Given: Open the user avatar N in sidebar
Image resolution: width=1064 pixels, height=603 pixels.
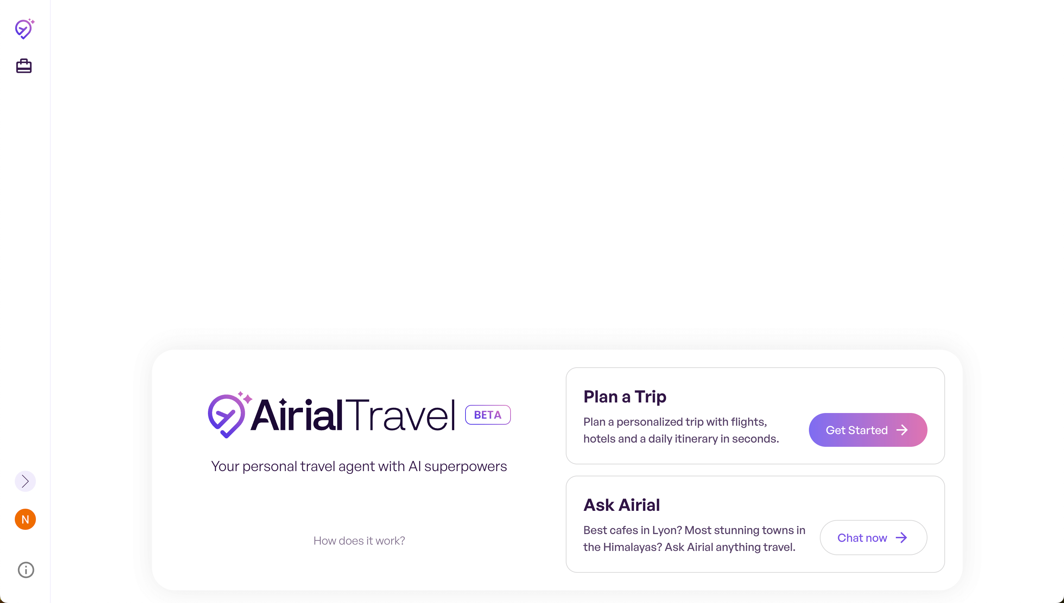Looking at the screenshot, I should [x=25, y=519].
